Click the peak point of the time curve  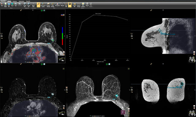pyautogui.click(x=93, y=15)
